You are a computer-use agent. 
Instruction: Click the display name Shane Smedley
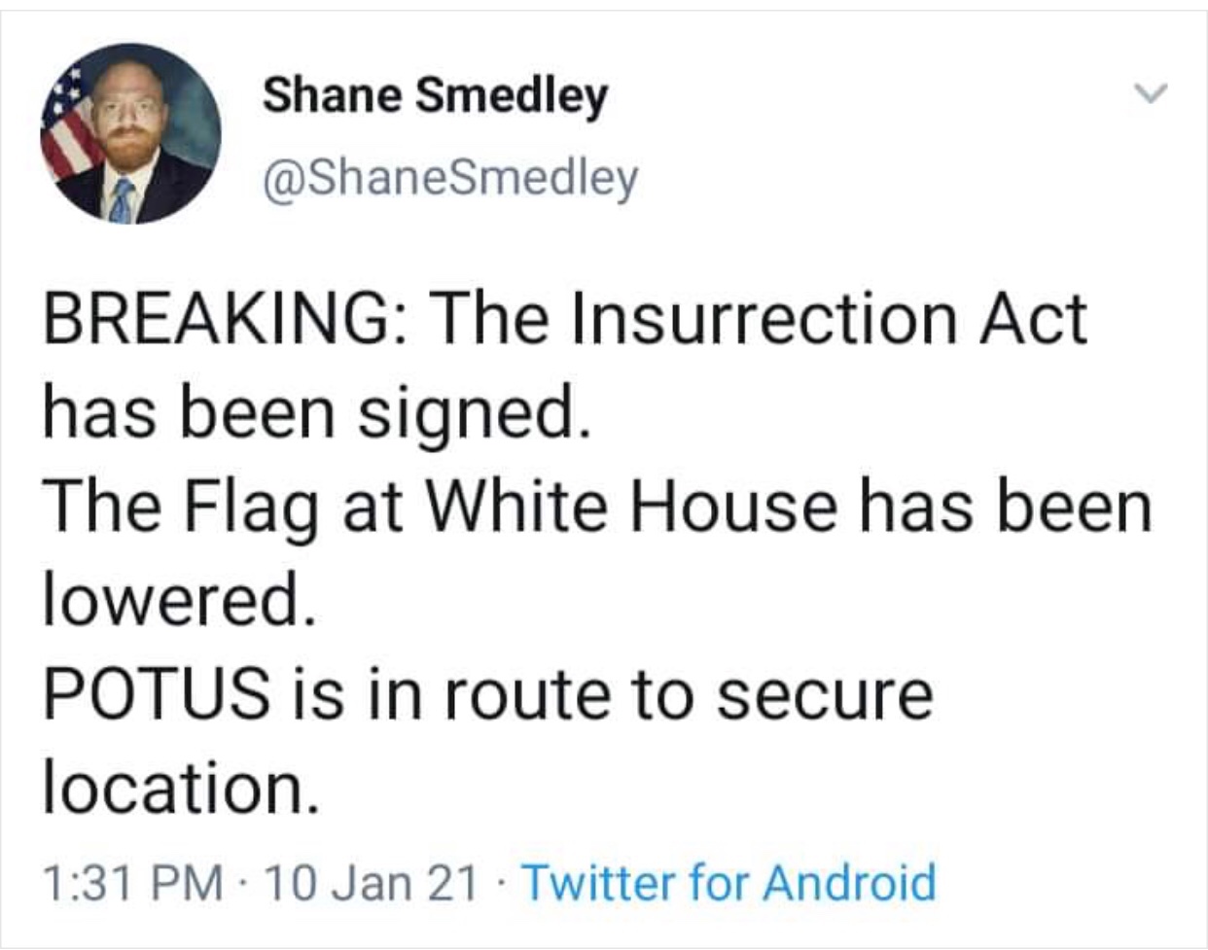point(435,95)
